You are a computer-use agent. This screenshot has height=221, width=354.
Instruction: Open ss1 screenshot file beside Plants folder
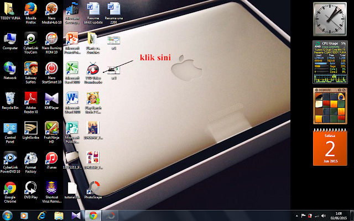tap(113, 43)
